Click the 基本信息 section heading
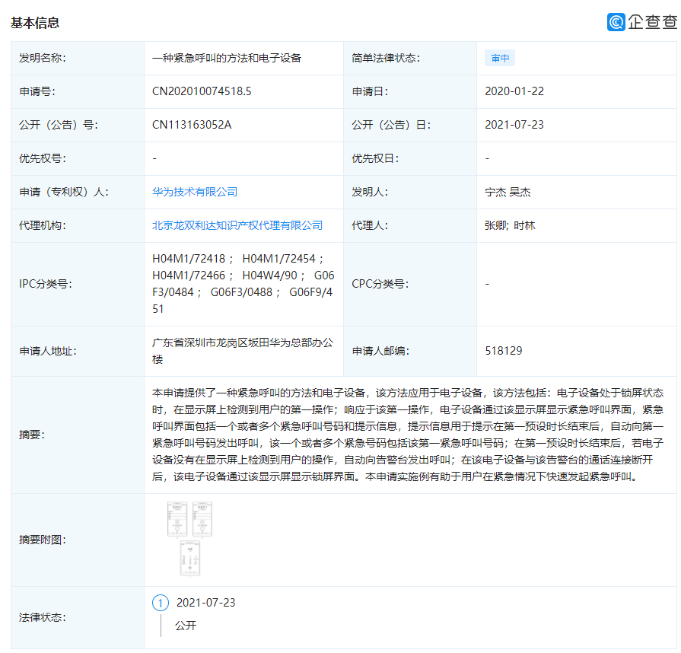The width and height of the screenshot is (681, 653). point(35,23)
